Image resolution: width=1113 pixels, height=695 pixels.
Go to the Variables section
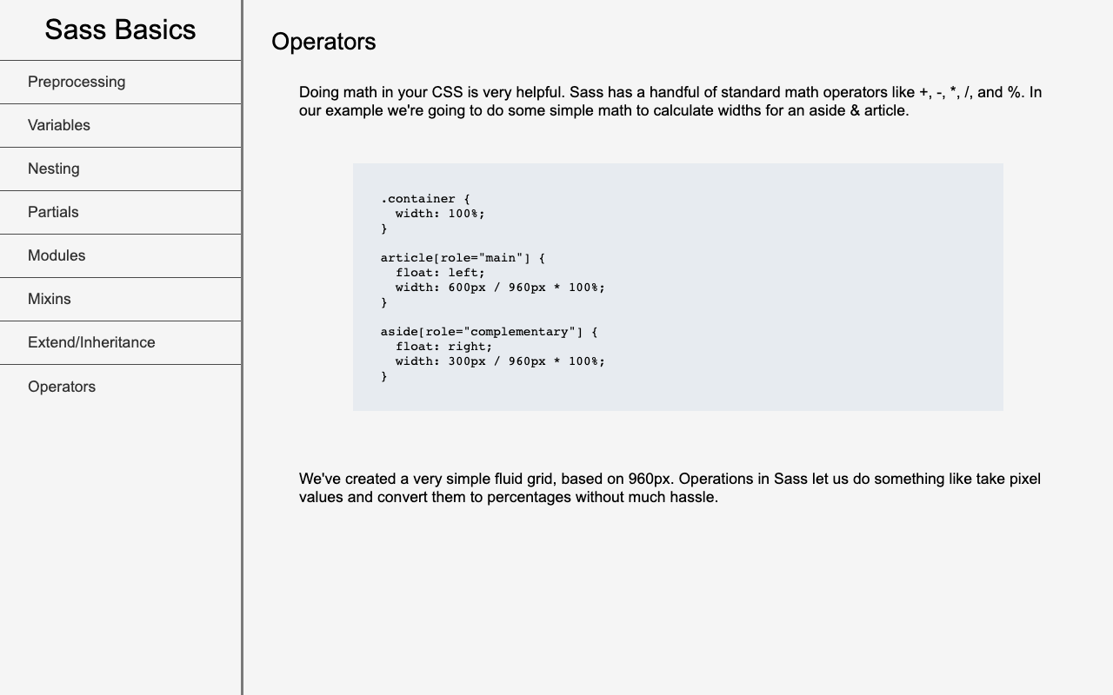pos(59,125)
